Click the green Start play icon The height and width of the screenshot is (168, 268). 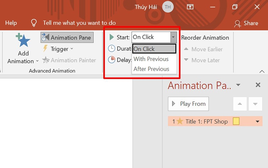(x=112, y=37)
